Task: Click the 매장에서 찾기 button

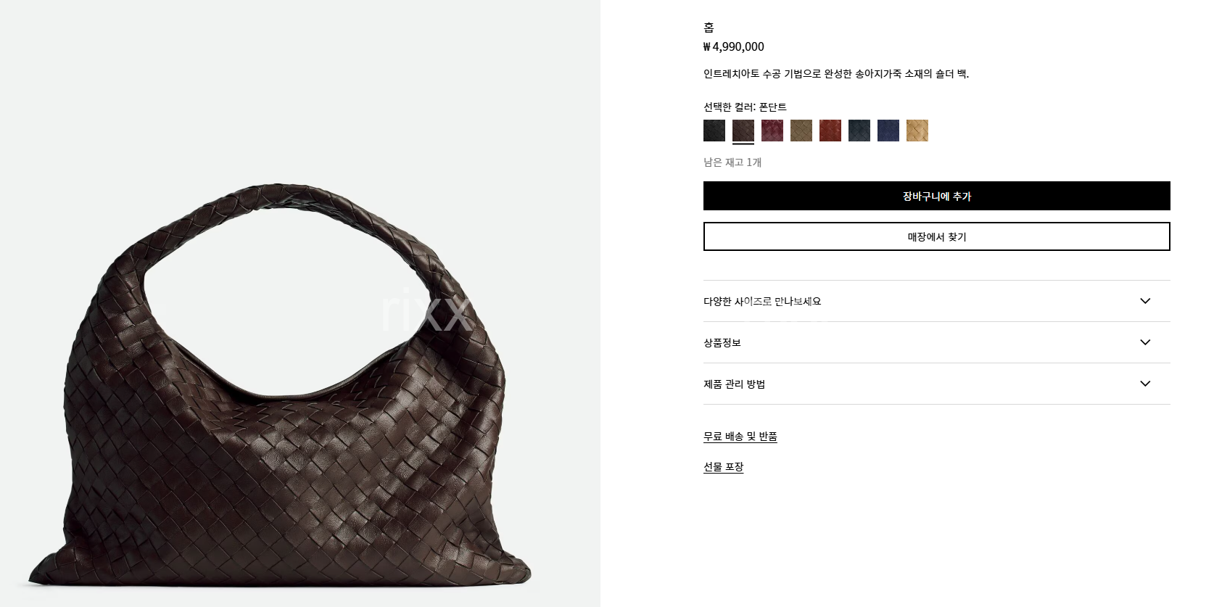Action: click(937, 236)
